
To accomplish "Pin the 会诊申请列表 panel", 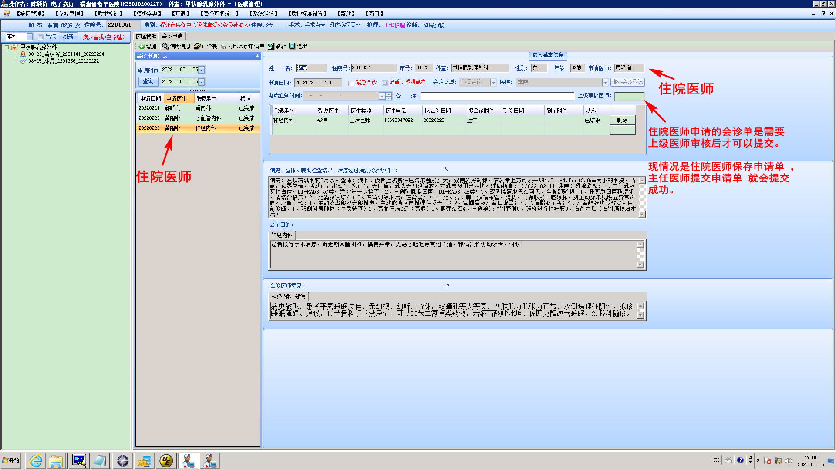I will click(x=257, y=56).
